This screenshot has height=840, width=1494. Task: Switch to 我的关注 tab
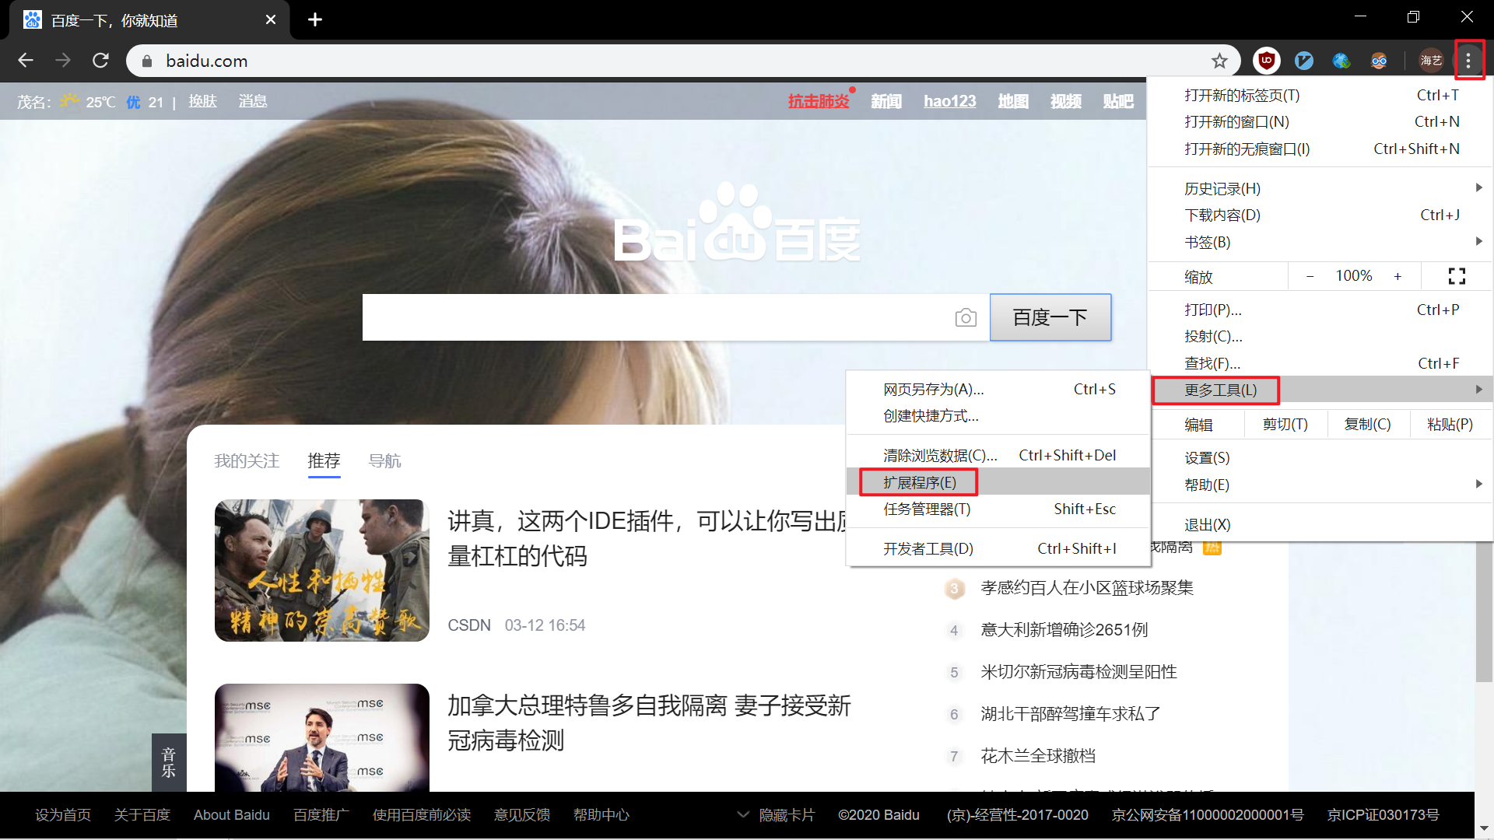[247, 461]
